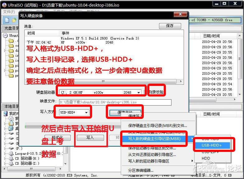Image resolution: width=244 pixels, height=179 pixels.
Task: Click the Open file folder toolbar icon
Action: click(14, 20)
